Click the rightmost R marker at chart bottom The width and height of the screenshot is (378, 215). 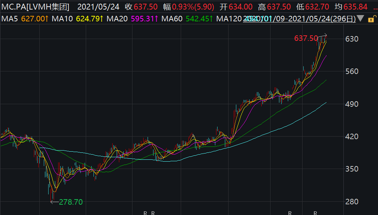point(315,213)
